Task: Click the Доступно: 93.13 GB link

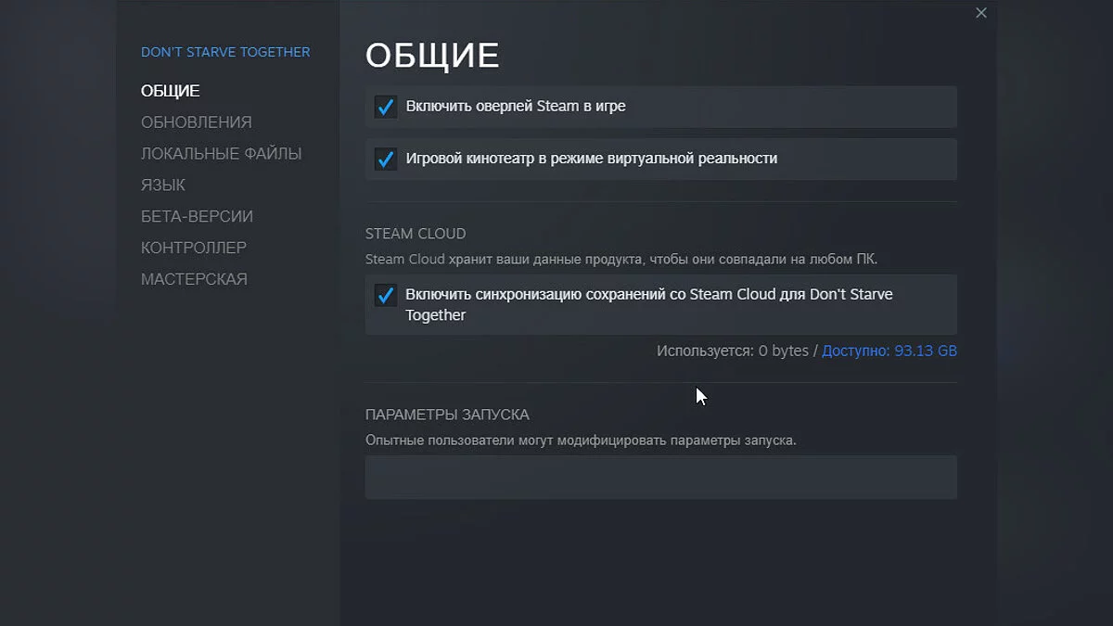Action: click(x=889, y=351)
